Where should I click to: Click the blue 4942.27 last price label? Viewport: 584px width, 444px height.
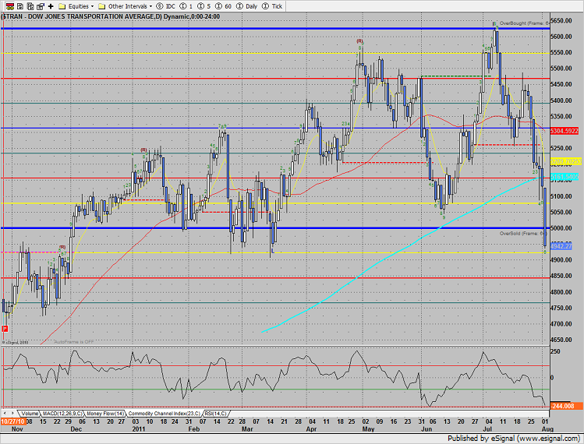[x=561, y=246]
